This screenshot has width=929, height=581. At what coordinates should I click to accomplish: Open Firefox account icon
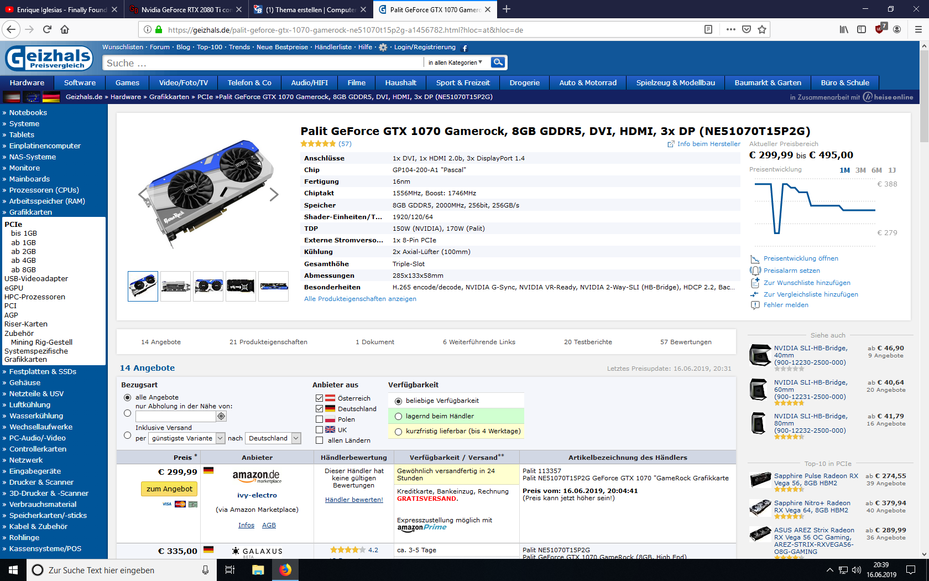[897, 29]
